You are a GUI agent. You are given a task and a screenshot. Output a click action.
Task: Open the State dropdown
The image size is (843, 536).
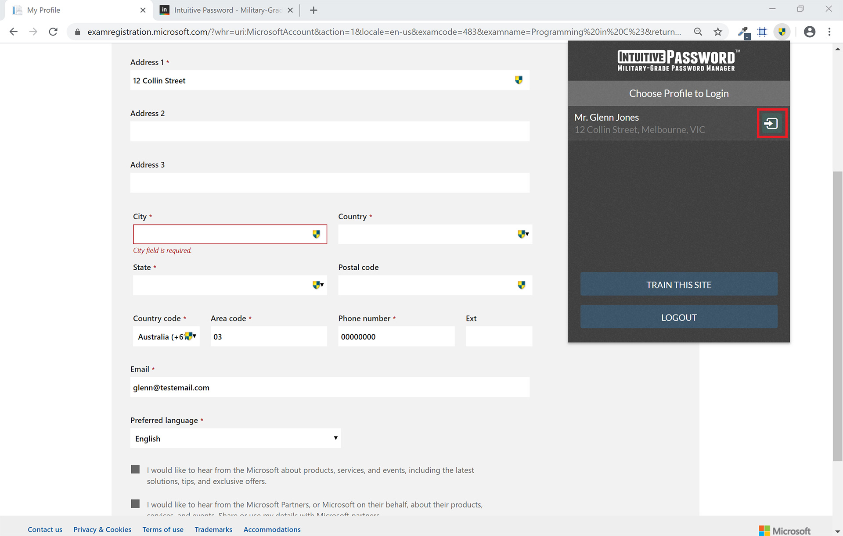coord(230,285)
